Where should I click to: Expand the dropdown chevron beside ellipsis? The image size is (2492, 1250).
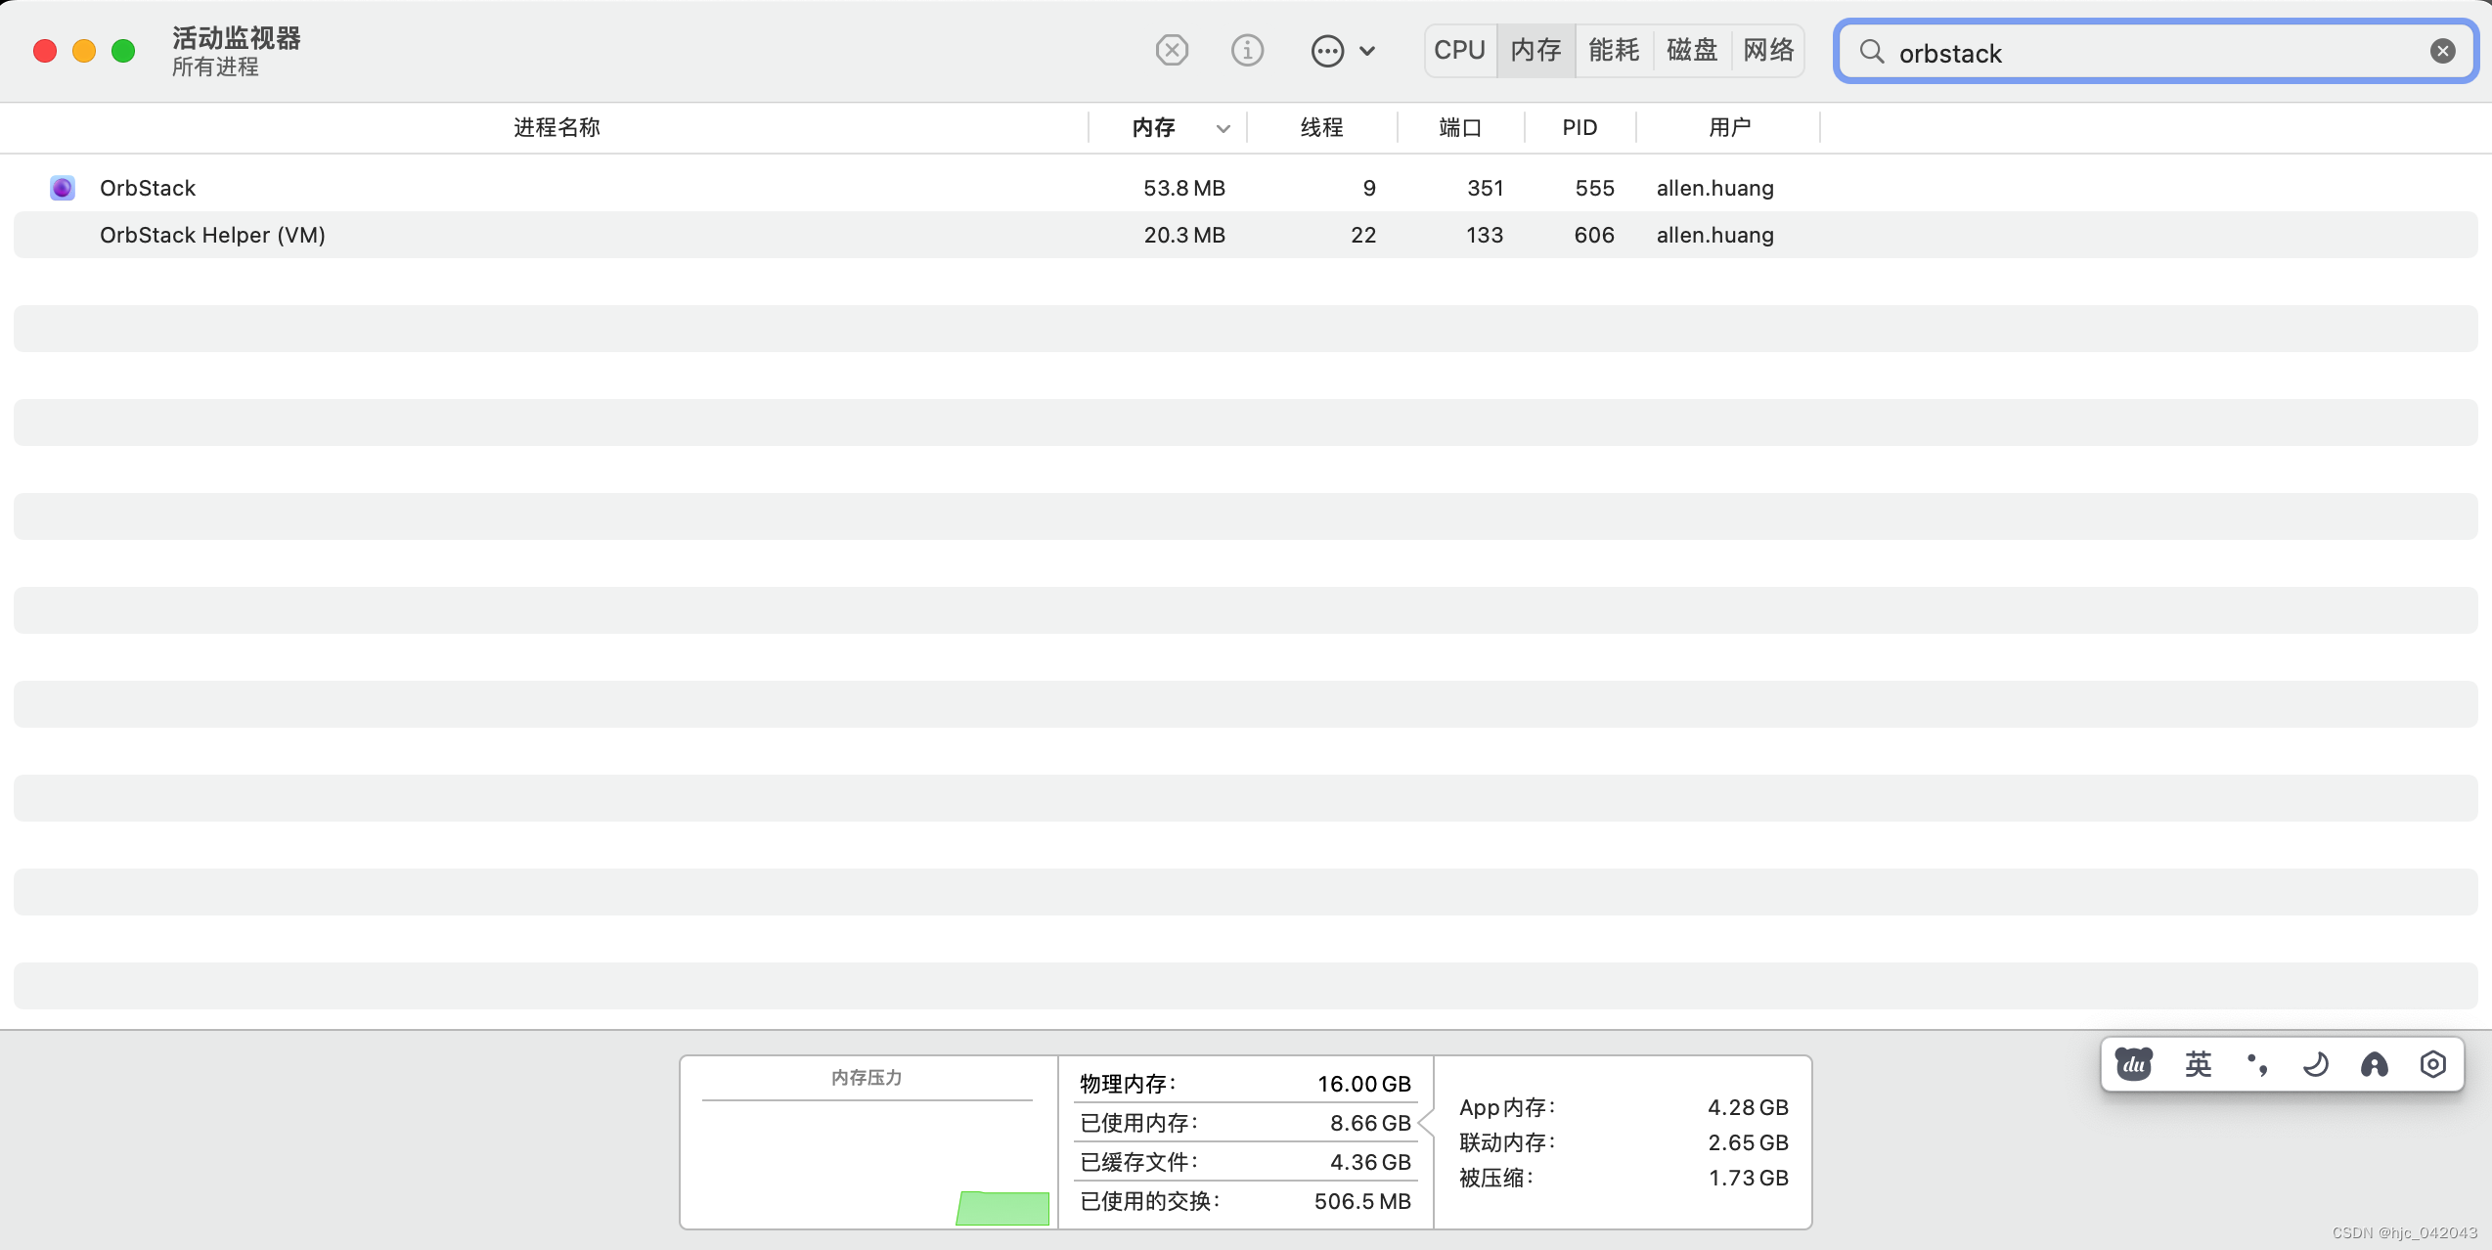1367,51
